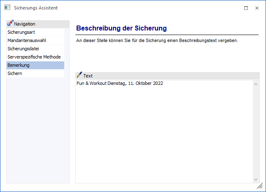Maximize the Sicherungs Assistent window
The image size is (266, 192).
click(246, 8)
